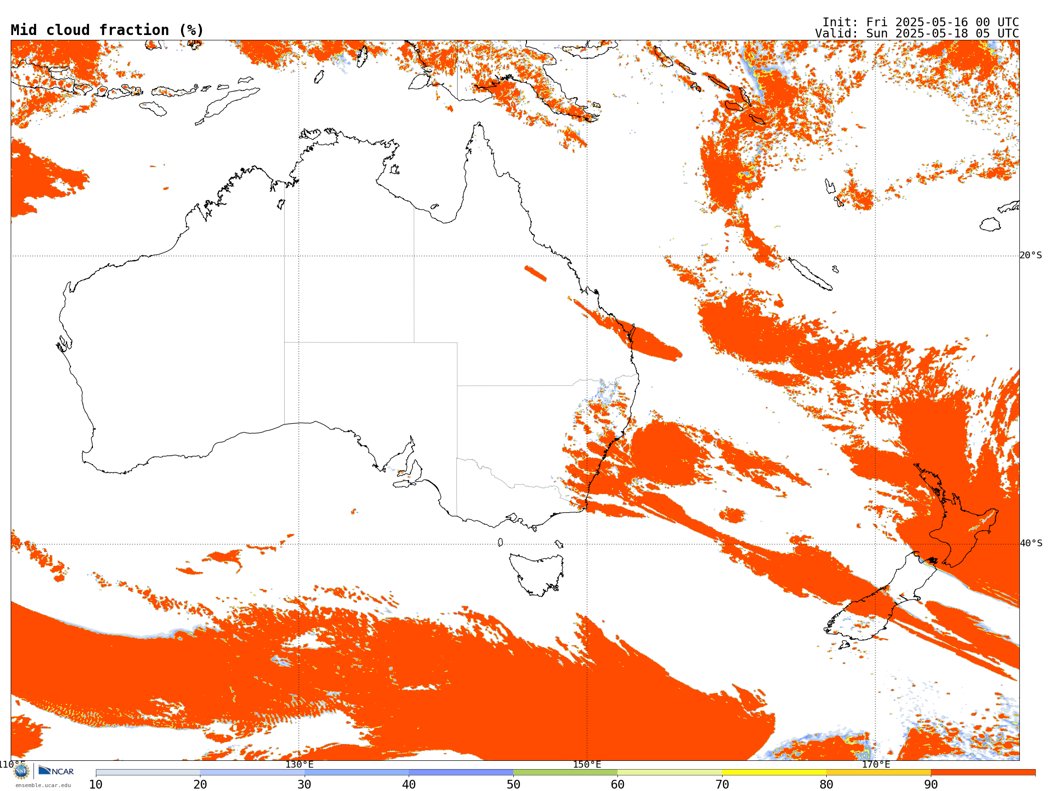This screenshot has width=1051, height=791.
Task: Pick the 50–60 green colorbar segment
Action: point(565,773)
